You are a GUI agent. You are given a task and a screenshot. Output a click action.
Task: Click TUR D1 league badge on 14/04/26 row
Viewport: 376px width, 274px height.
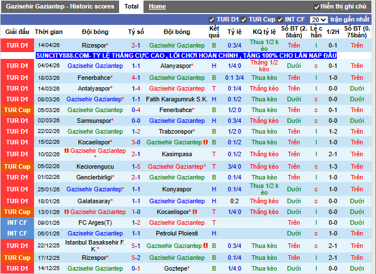coord(17,45)
